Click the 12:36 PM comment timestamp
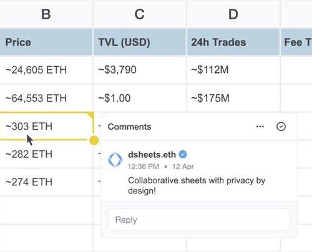Image resolution: width=312 pixels, height=252 pixels. click(x=144, y=167)
